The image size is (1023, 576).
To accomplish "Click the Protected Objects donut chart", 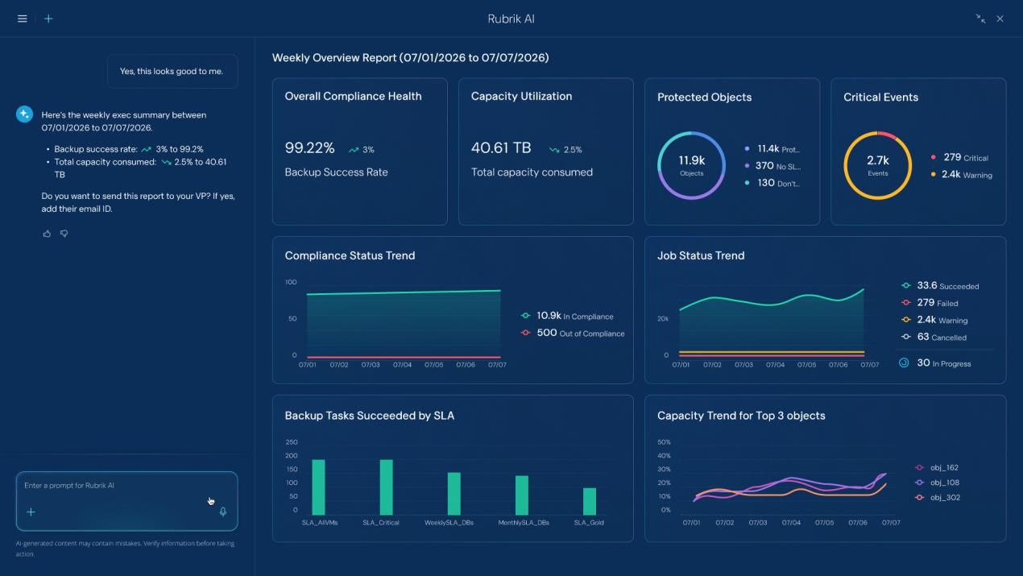I will pyautogui.click(x=691, y=165).
